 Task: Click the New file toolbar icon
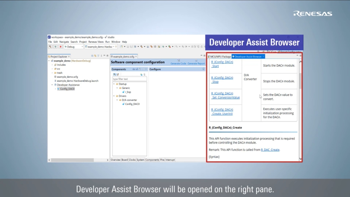click(122, 47)
